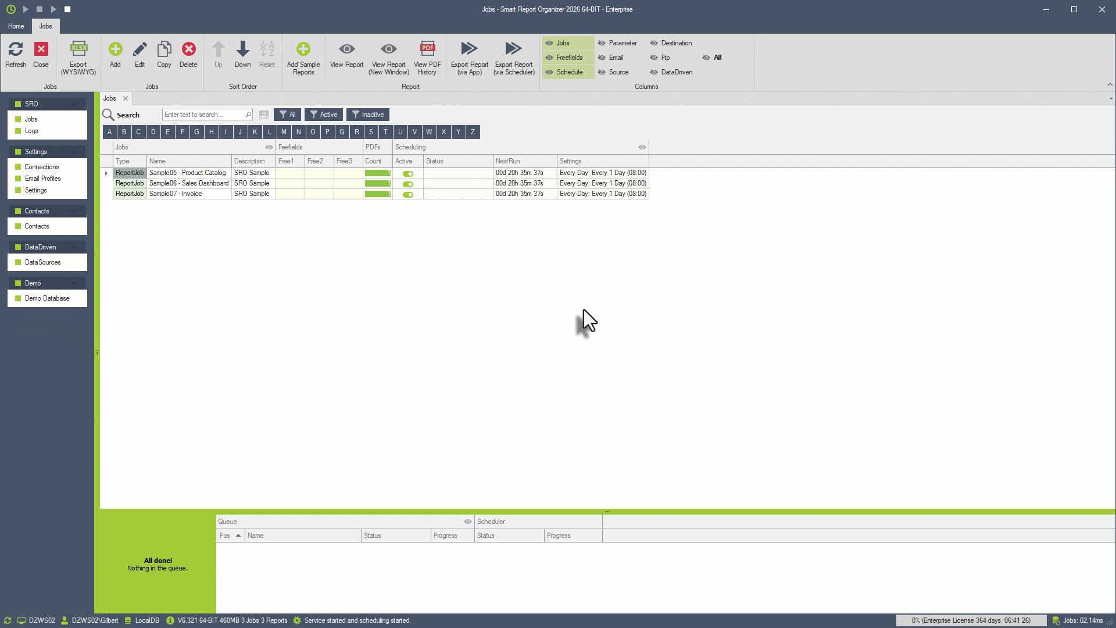Click the icon right of the search box
The height and width of the screenshot is (628, 1116).
[264, 115]
